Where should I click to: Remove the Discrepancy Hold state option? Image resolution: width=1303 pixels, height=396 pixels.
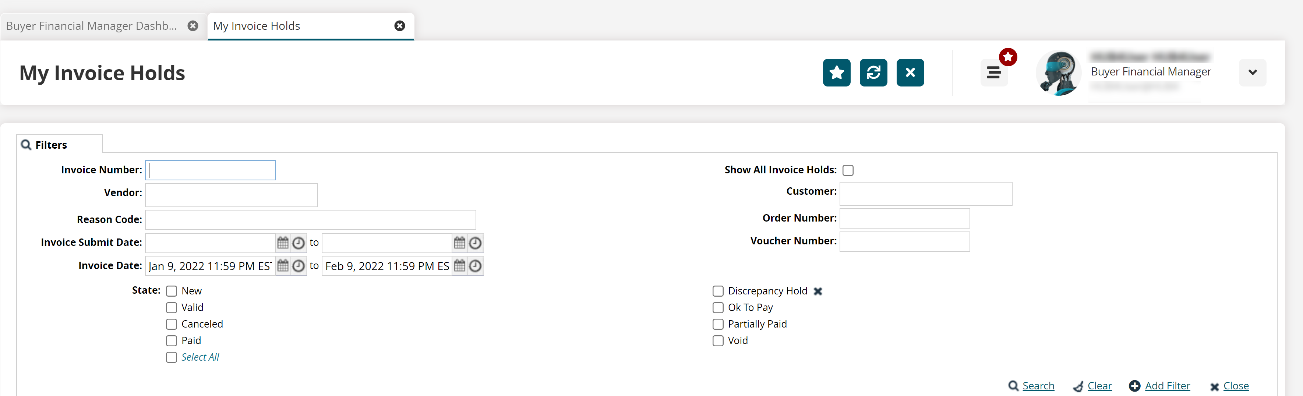click(818, 291)
